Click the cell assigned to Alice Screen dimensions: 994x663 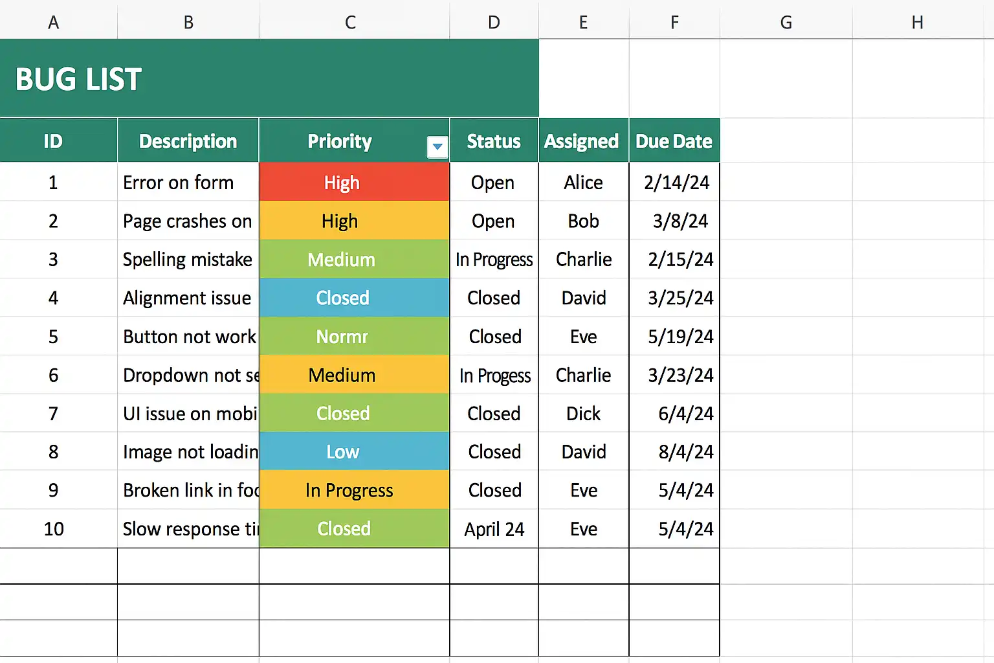click(x=582, y=182)
